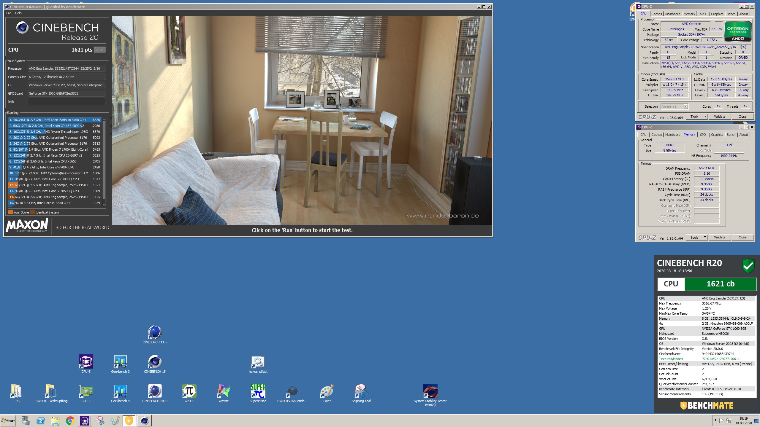Viewport: 760px width, 427px height.
Task: Switch to About tab in lower CPU-Z window
Action: click(x=743, y=135)
